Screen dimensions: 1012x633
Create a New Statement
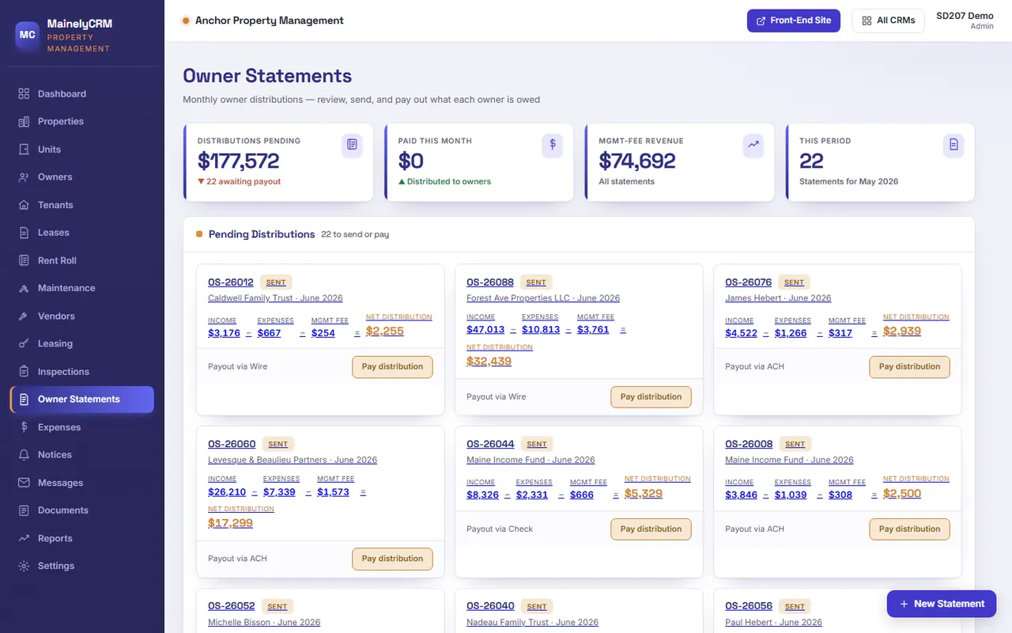(x=941, y=604)
